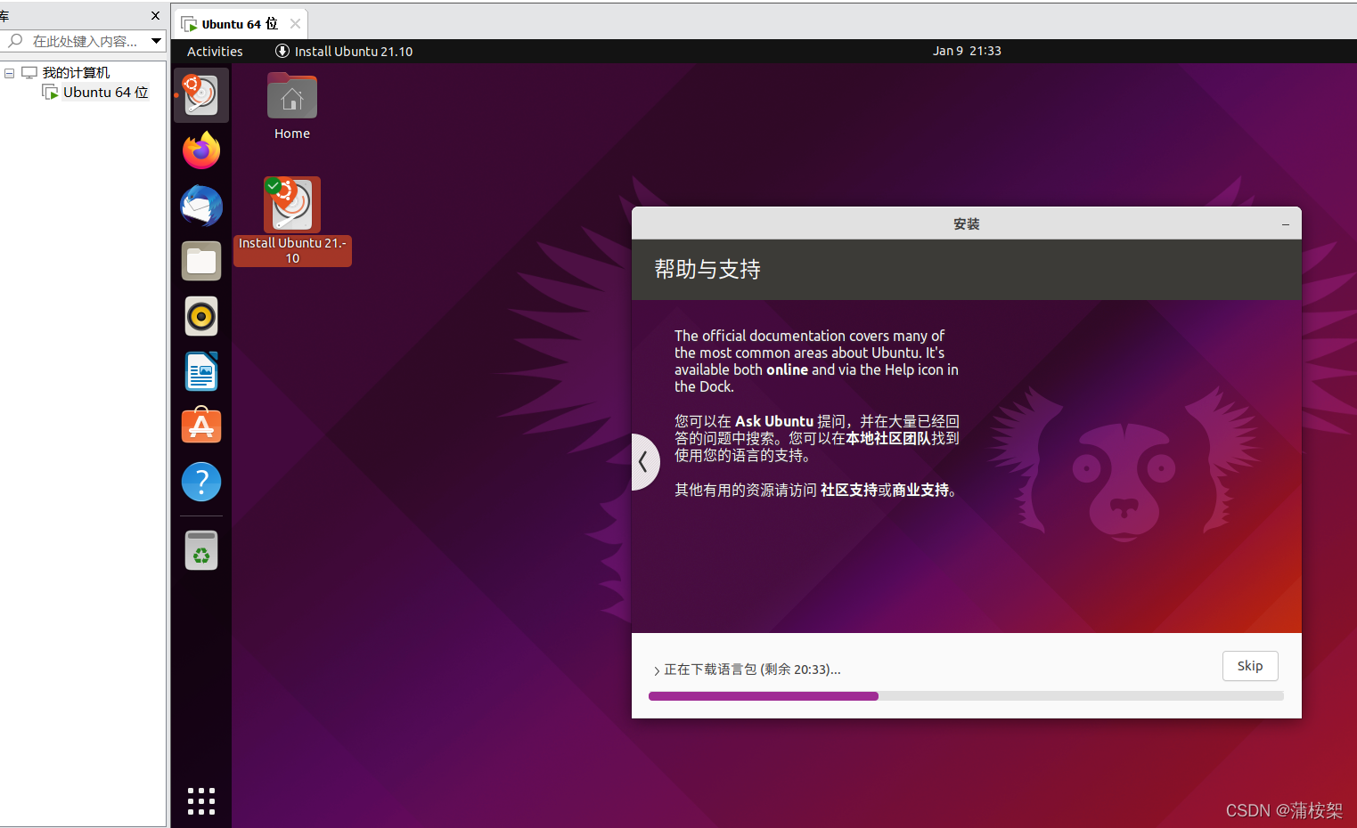The image size is (1357, 828).
Task: Click My Computer monitor icon in tree
Action: (29, 72)
